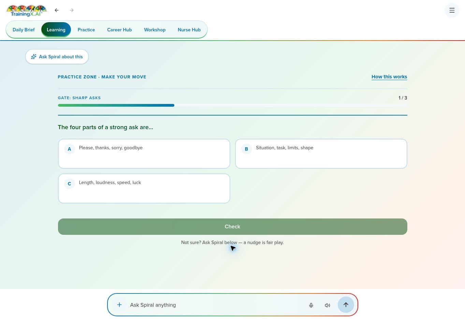
Task: Send message with the up arrow
Action: tap(346, 305)
